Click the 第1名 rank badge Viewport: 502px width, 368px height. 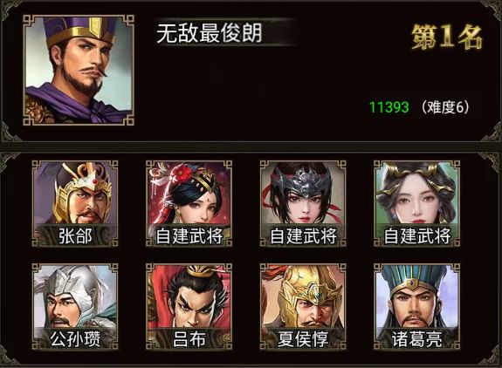coord(447,37)
